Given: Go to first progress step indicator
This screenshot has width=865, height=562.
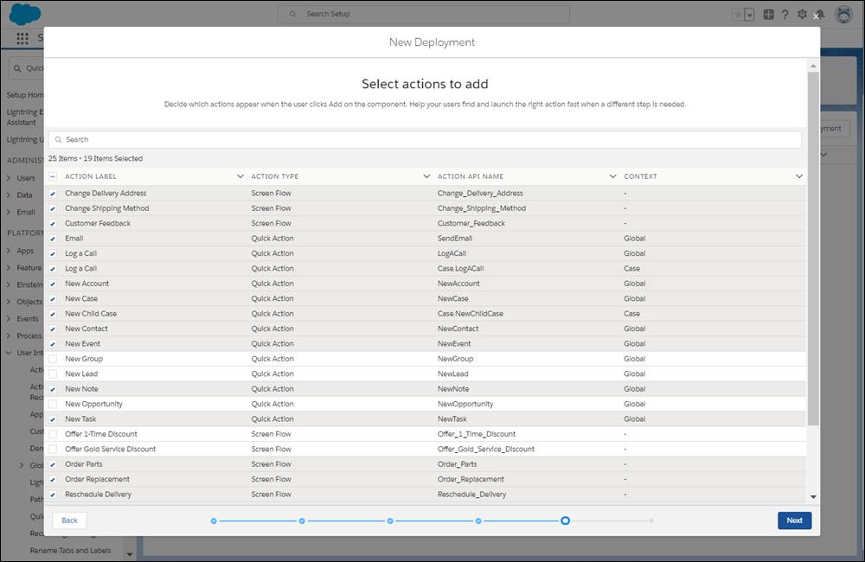Looking at the screenshot, I should click(214, 520).
